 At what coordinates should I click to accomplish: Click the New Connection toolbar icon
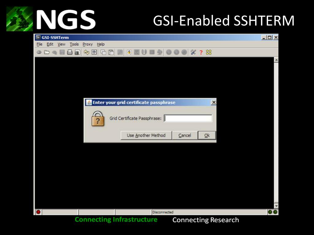point(39,52)
